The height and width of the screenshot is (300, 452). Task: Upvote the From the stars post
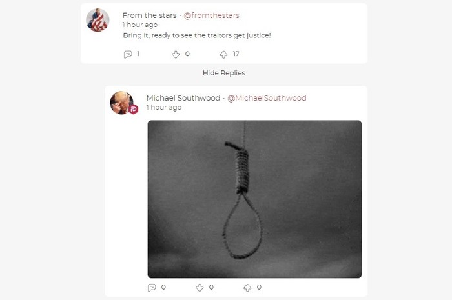coord(223,54)
